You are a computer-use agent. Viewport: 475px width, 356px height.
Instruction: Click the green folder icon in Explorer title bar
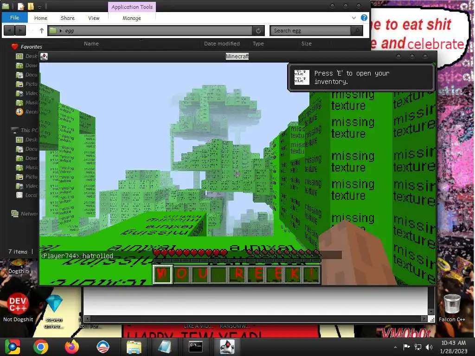[x=6, y=6]
